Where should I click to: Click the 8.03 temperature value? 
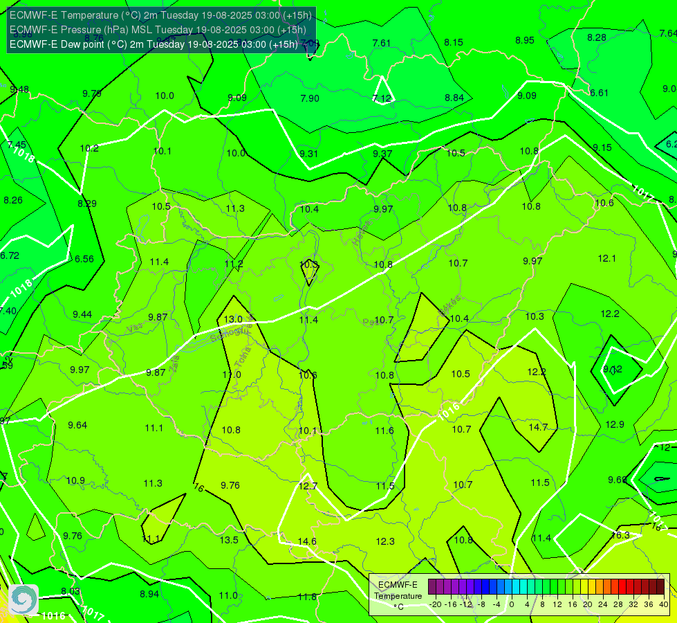(x=71, y=591)
